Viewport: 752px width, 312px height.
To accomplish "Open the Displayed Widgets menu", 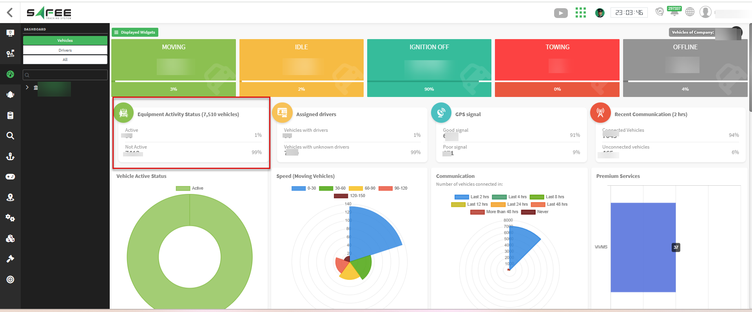I will point(135,32).
